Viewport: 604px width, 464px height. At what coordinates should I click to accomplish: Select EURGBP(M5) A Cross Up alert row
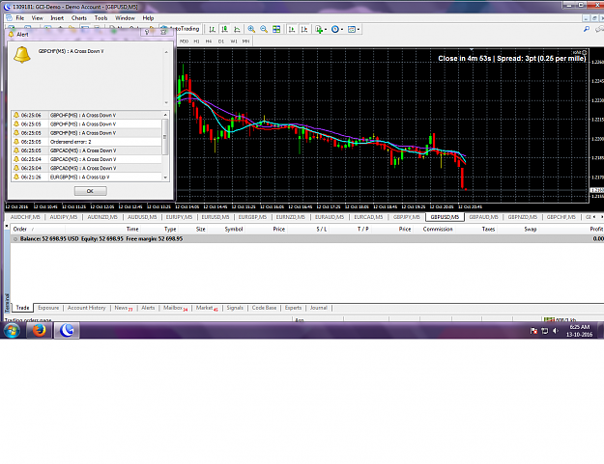(87, 177)
